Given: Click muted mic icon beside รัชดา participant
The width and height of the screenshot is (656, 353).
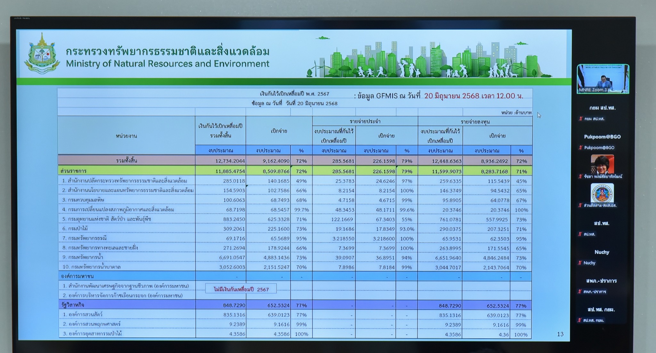Looking at the screenshot, I should (580, 176).
